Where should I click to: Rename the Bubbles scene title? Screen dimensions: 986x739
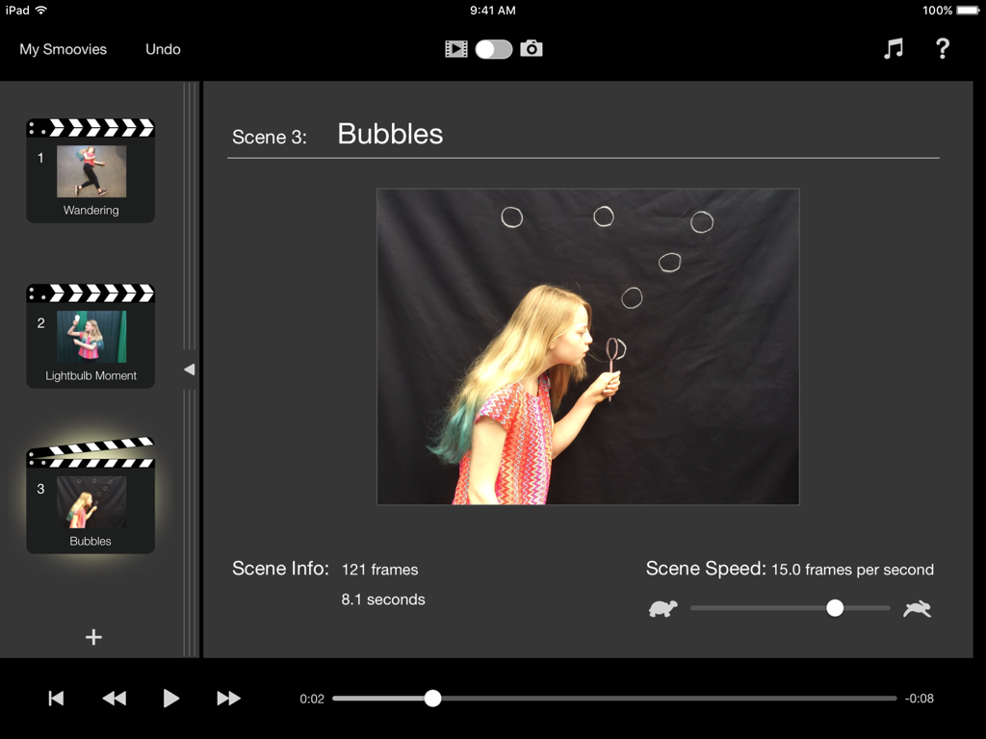coord(389,135)
